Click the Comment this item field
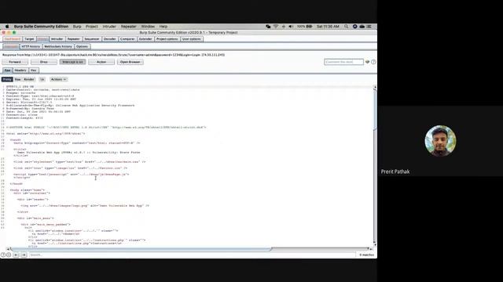Image resolution: width=503 pixels, height=282 pixels. pos(343,62)
